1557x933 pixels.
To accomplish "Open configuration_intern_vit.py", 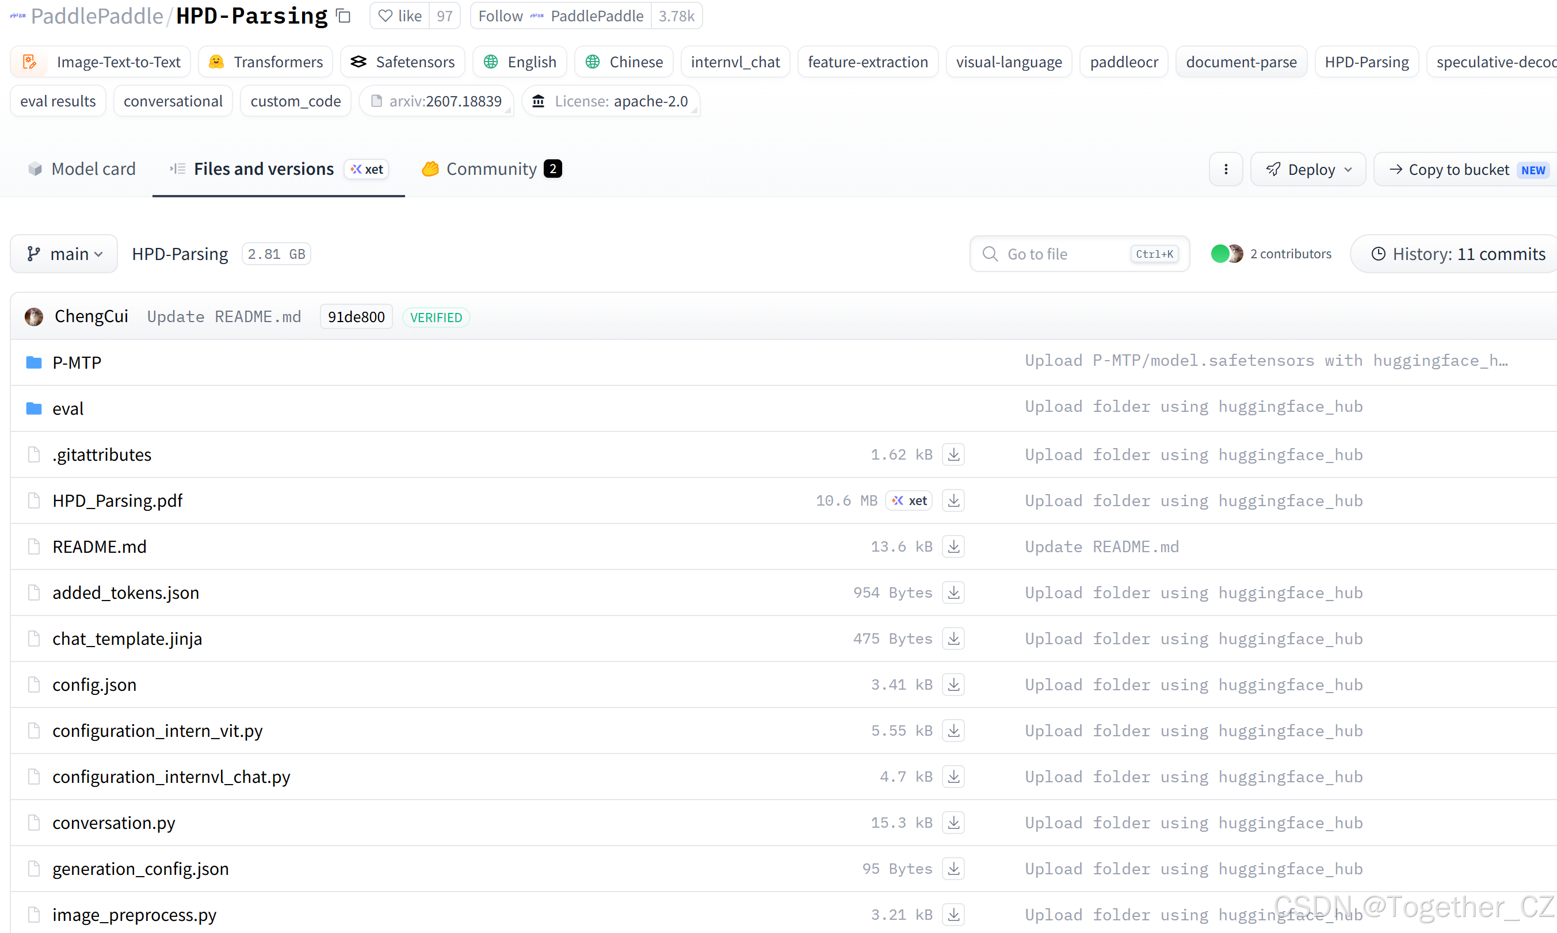I will (157, 730).
